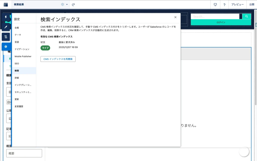This screenshot has width=257, height=161.
Task: Click the CMS インデックスを再構築 button
Action: (58, 59)
